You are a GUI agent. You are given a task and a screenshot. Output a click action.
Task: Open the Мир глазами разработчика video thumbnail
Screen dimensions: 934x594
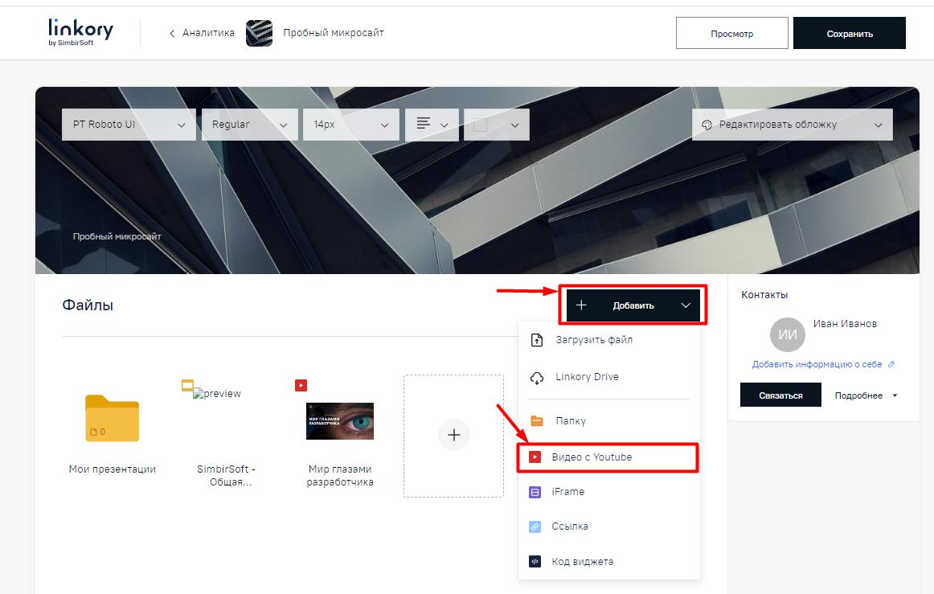pyautogui.click(x=340, y=421)
